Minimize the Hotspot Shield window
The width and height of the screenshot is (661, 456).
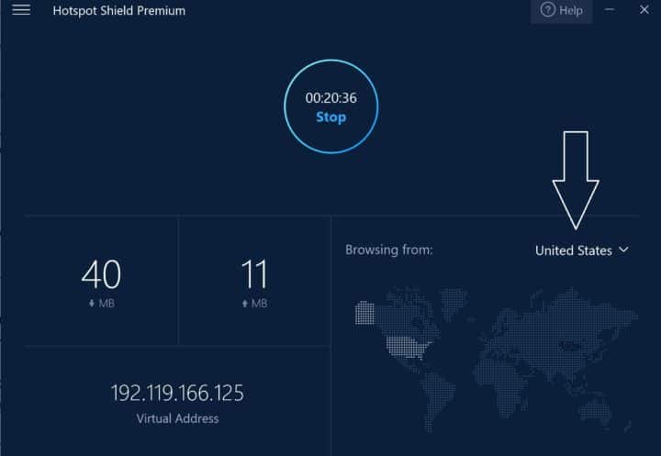tap(610, 10)
